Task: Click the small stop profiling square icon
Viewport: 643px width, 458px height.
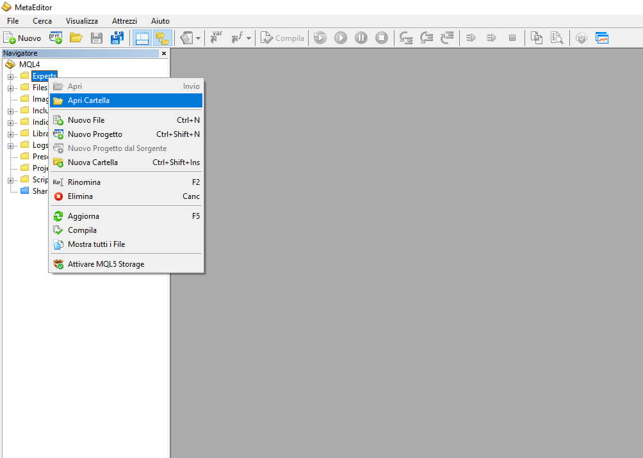Action: click(512, 38)
